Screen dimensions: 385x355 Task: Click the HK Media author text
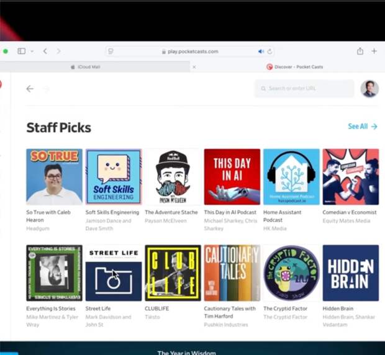[x=274, y=228]
